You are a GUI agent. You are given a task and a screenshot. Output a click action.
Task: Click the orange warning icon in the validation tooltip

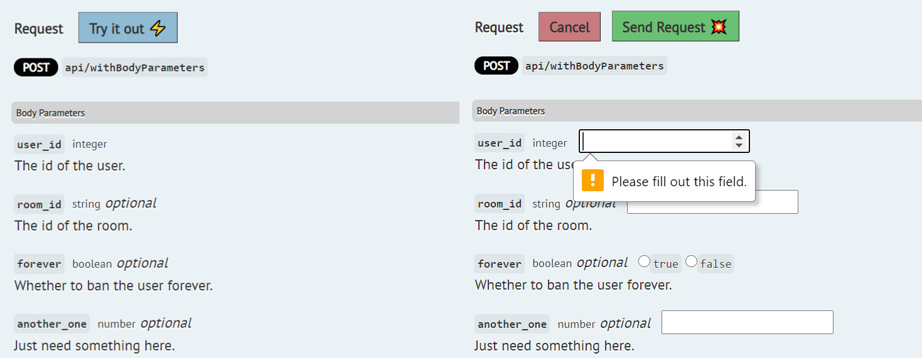(592, 181)
